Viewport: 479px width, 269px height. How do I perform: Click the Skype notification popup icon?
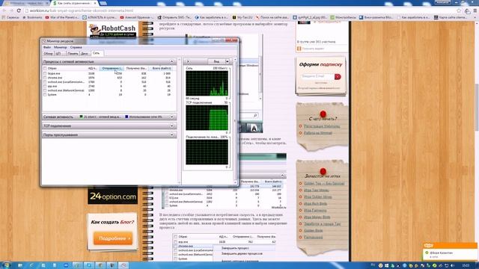428,246
